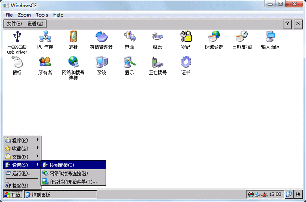The height and width of the screenshot is (202, 306).
Task: Expand the 设置(S) submenu
Action: tap(22, 165)
